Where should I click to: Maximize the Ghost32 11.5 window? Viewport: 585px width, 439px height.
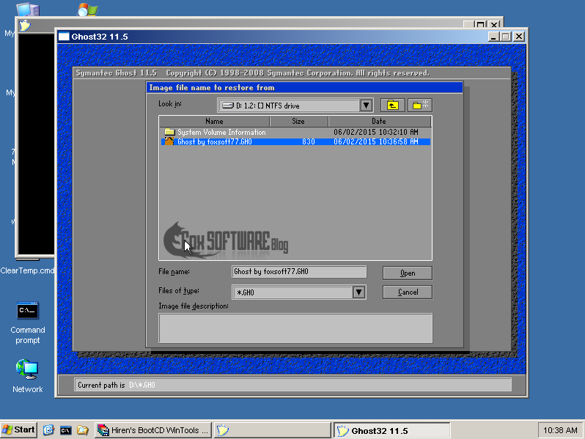click(x=506, y=37)
